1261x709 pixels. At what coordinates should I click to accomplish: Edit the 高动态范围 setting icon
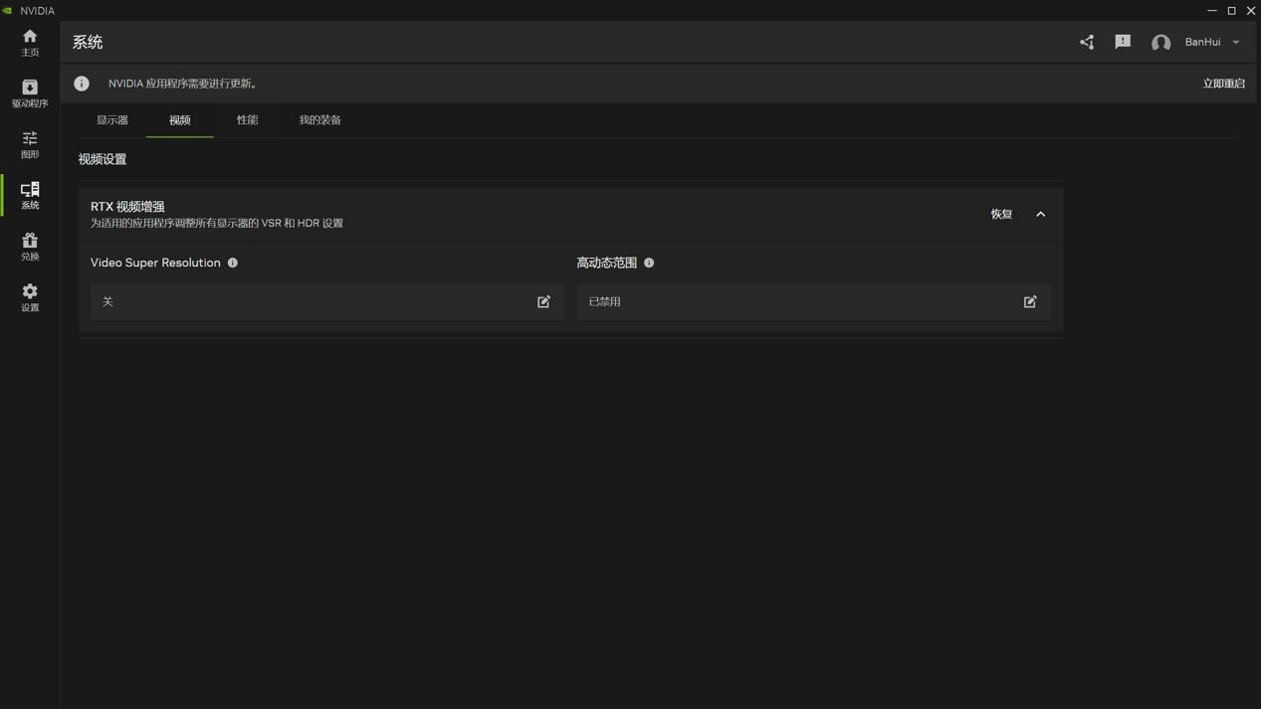pos(1030,301)
